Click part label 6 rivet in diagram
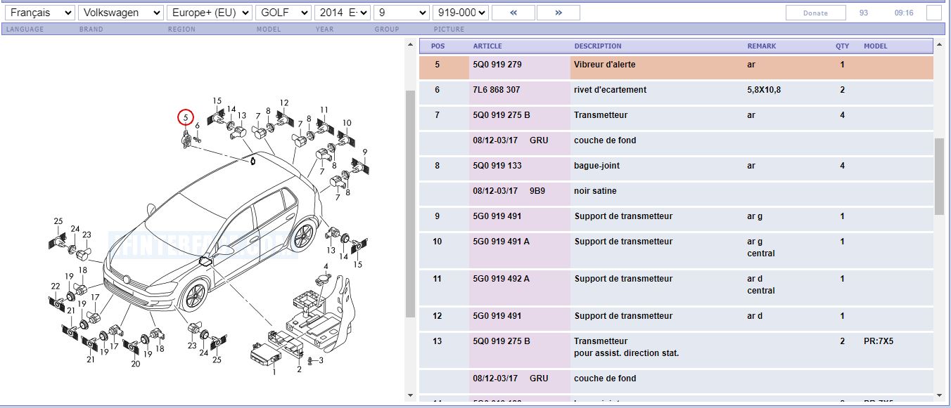Screen dimensions: 951x408 point(198,126)
